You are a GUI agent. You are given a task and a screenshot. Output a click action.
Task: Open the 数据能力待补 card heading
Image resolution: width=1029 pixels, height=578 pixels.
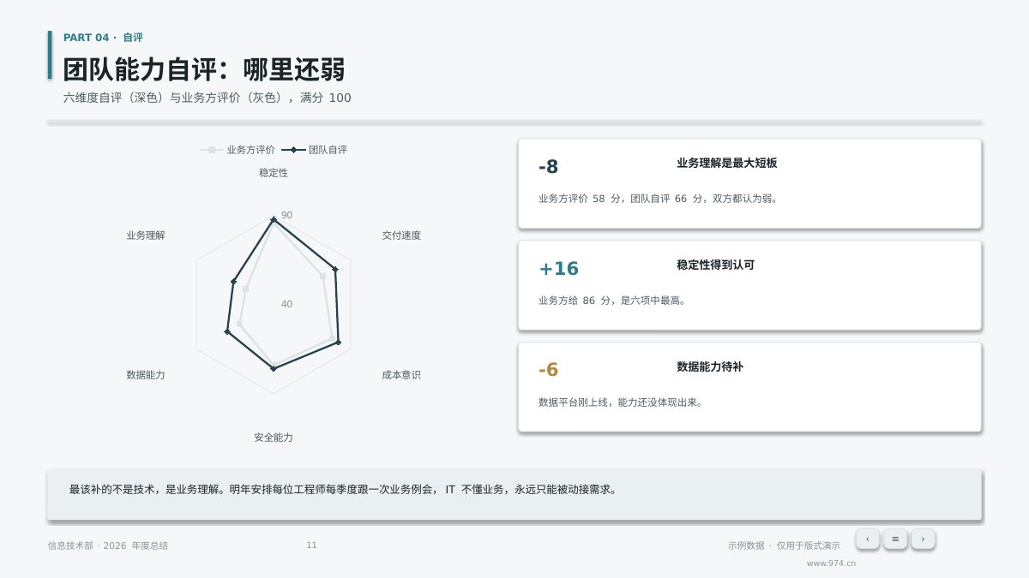[710, 366]
